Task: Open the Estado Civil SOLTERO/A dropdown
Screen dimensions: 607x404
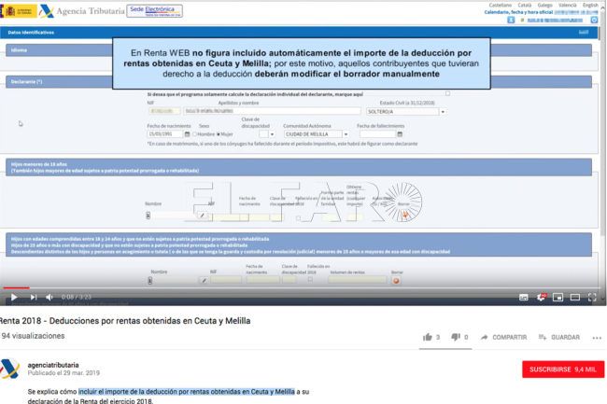Action: pos(405,112)
